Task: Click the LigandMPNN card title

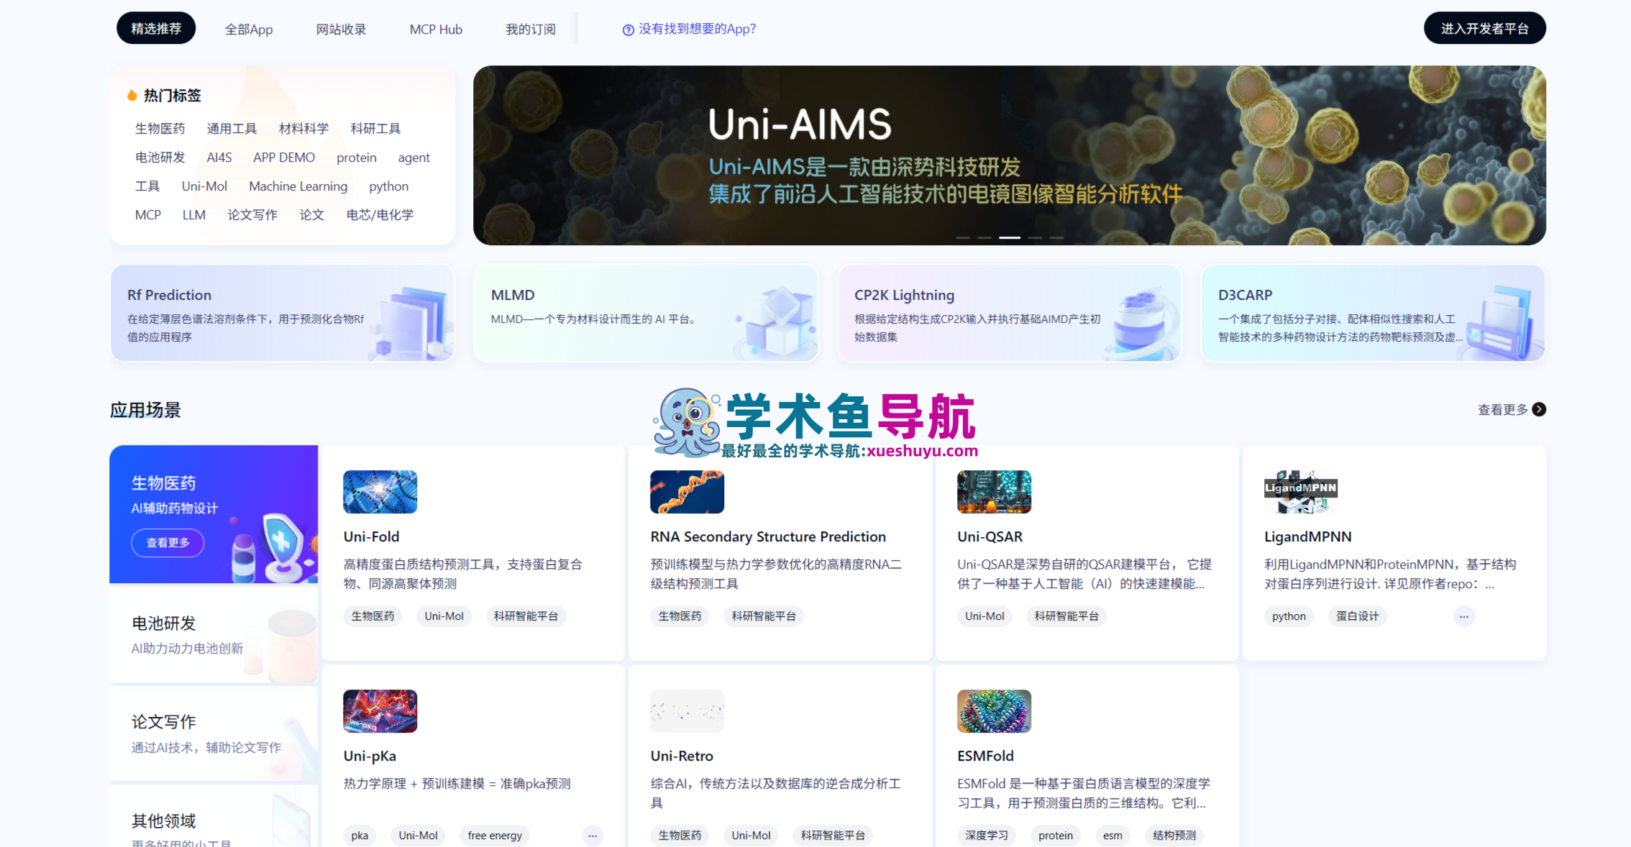Action: point(1308,536)
